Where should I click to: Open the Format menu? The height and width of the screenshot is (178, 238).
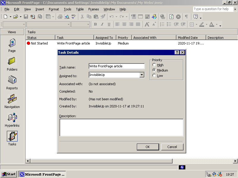click(x=54, y=9)
